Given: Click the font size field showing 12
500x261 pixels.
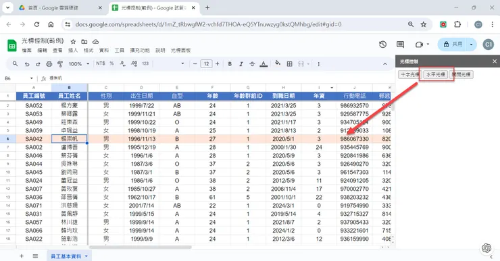Looking at the screenshot, I should tap(206, 63).
